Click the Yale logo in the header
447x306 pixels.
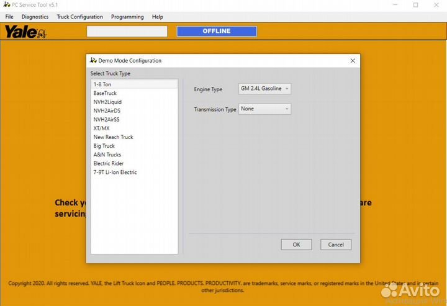click(25, 32)
